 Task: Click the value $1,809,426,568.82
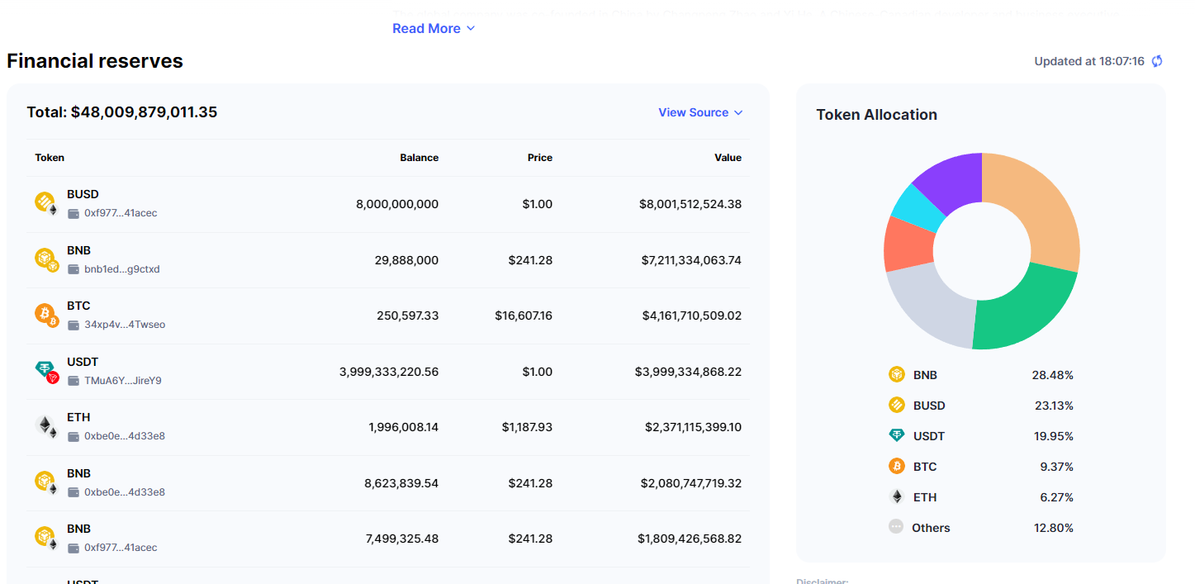click(x=690, y=539)
